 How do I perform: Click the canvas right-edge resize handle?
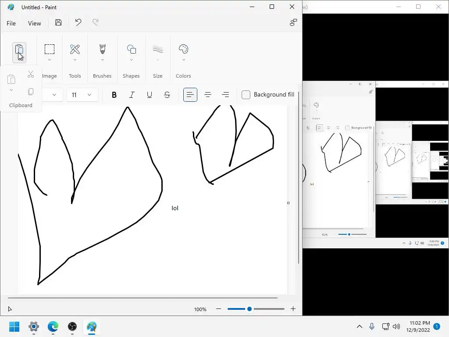coord(289,203)
